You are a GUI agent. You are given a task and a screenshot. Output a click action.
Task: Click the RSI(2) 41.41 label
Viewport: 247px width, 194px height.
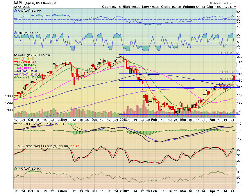click(28, 33)
